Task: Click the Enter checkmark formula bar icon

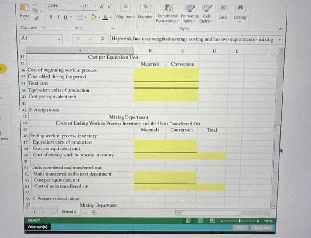Action: 91,39
